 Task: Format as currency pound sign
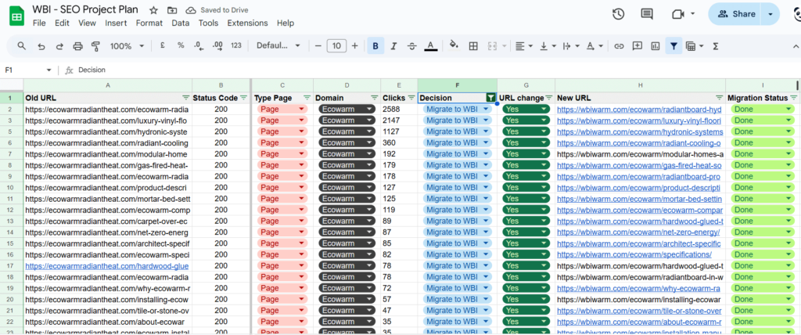[x=163, y=45]
